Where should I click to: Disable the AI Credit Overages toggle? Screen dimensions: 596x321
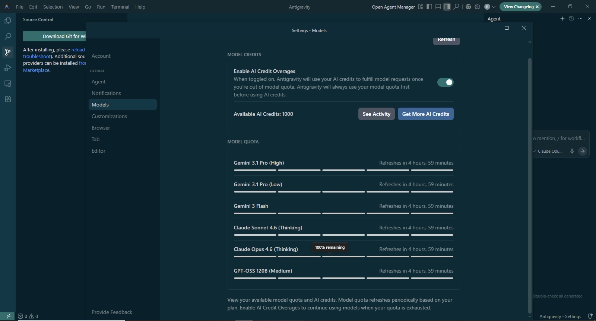445,82
